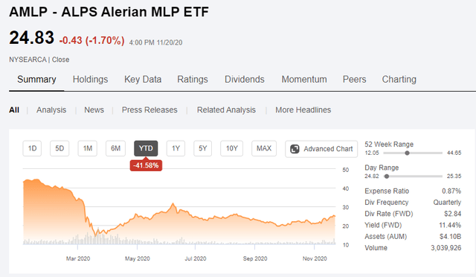This screenshot has height=277, width=476.
Task: Filter headlines by Analysis
Action: 51,109
